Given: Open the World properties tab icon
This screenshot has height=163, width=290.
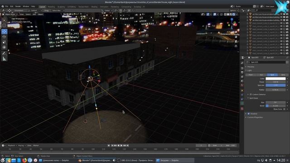Looking at the screenshot, I should (242, 86).
